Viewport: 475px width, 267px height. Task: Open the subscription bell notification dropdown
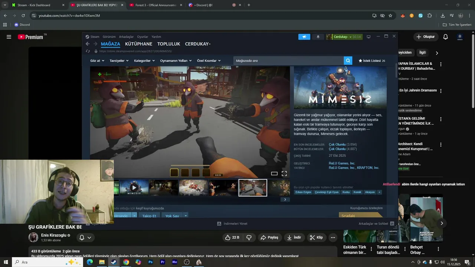tap(85, 237)
